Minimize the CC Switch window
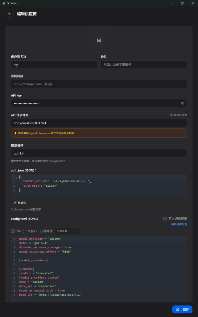This screenshot has width=198, height=317. (x=172, y=3)
